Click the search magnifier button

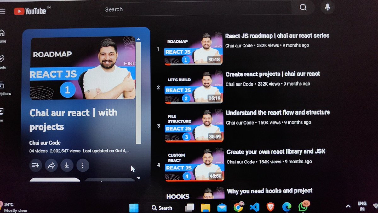tap(303, 8)
